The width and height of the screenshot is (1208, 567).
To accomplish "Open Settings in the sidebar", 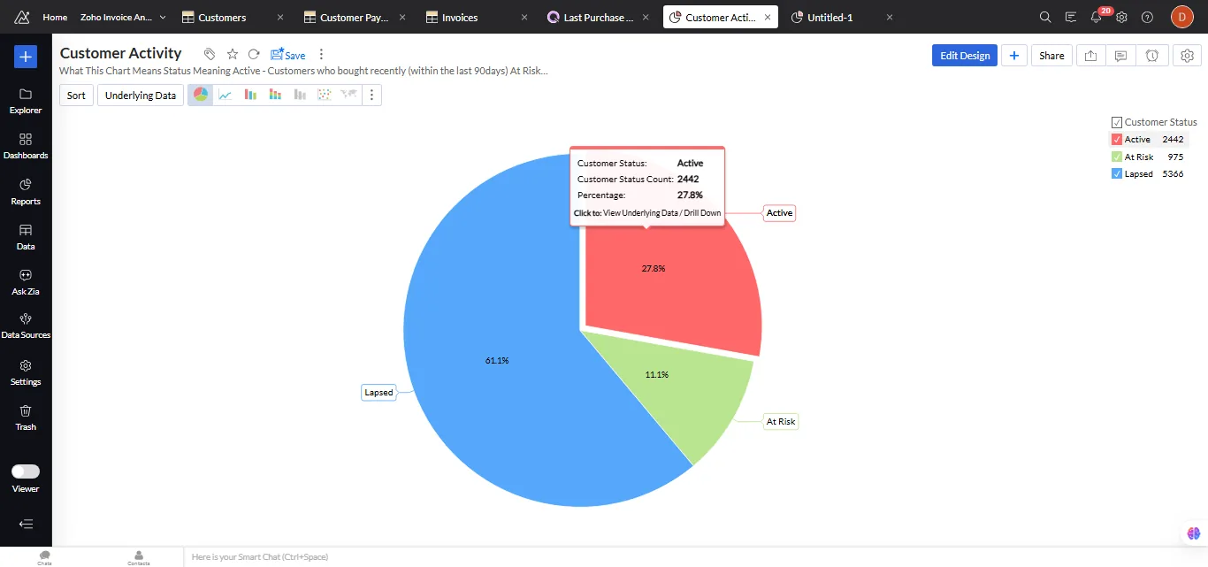I will 26,372.
